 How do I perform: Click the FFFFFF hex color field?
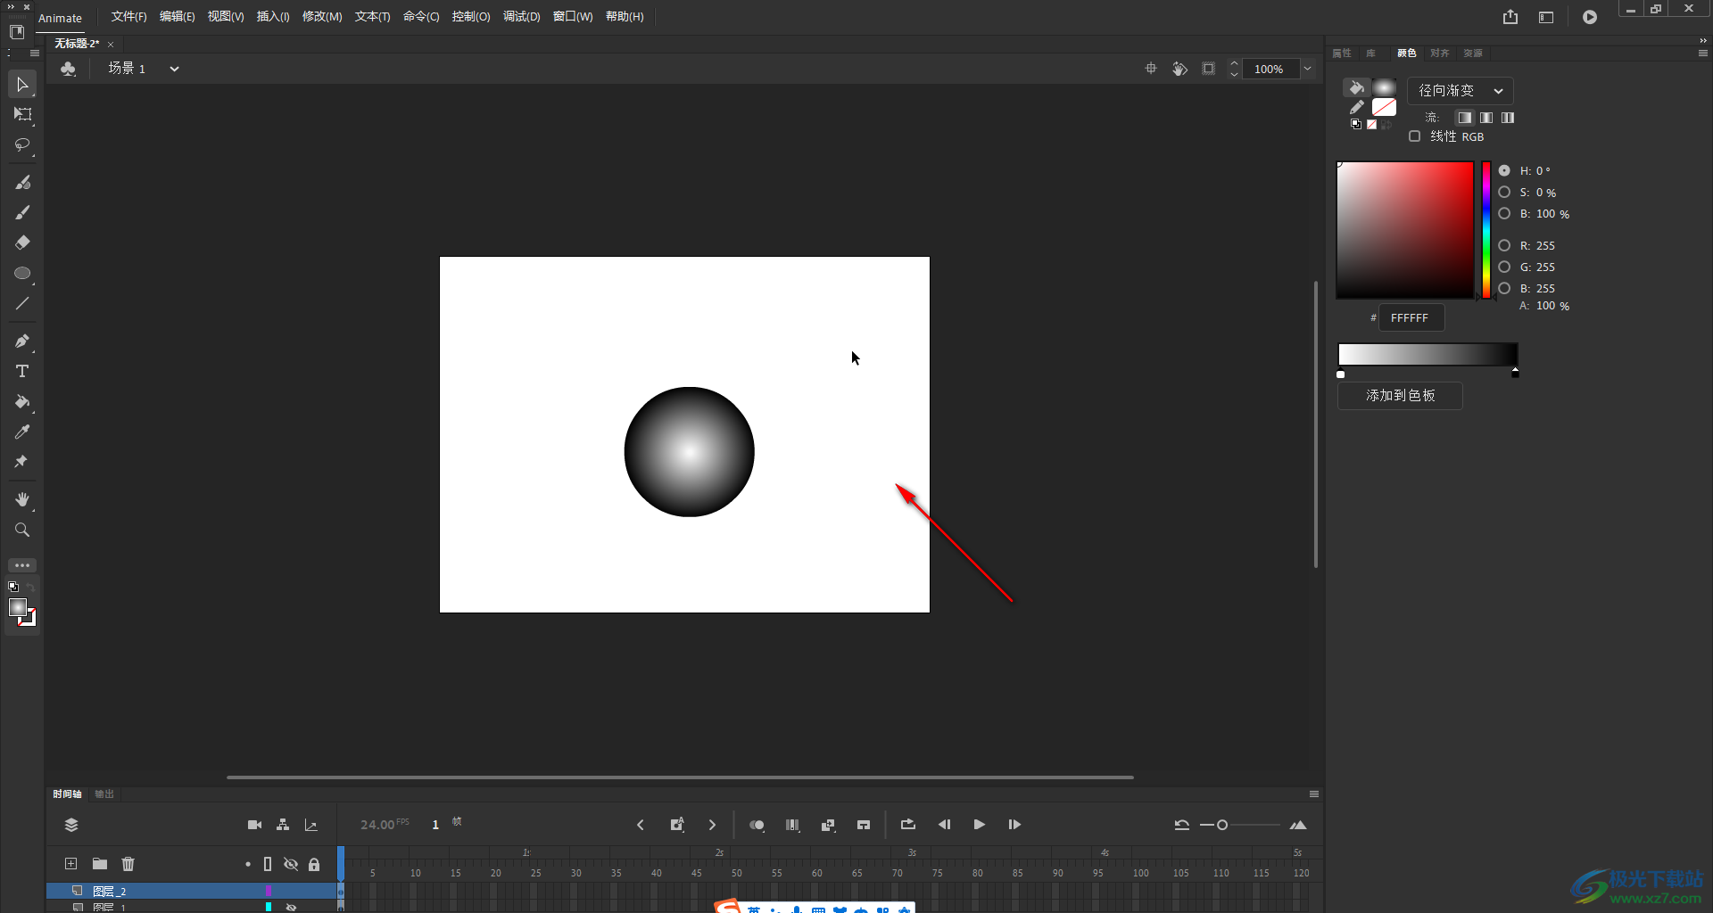point(1411,317)
